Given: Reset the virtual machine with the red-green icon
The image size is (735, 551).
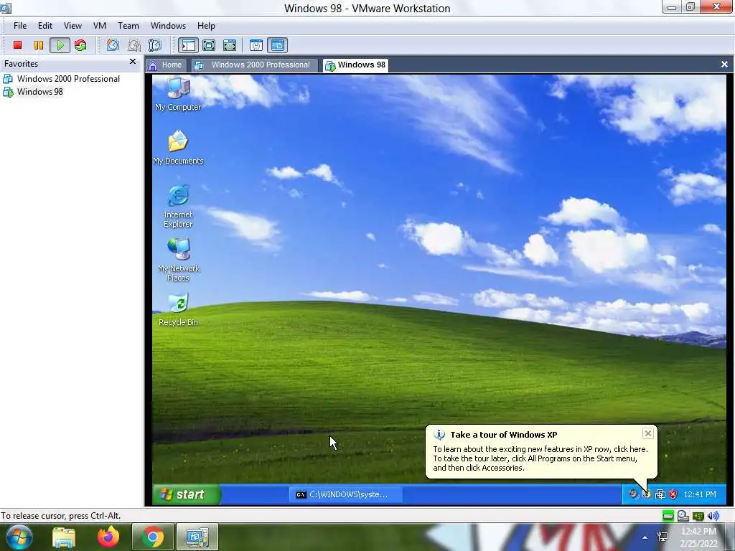Looking at the screenshot, I should click(x=80, y=45).
